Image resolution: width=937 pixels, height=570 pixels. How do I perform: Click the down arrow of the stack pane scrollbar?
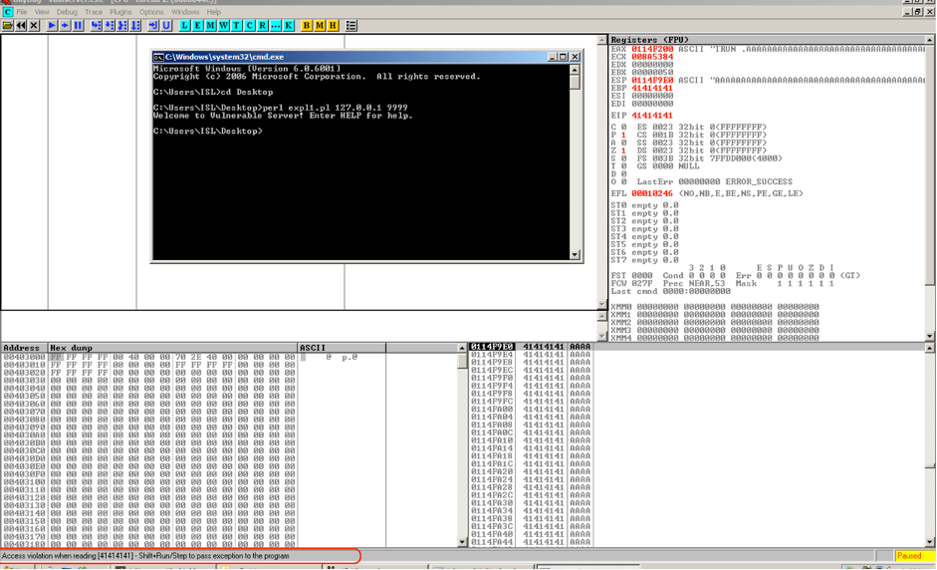tap(930, 542)
